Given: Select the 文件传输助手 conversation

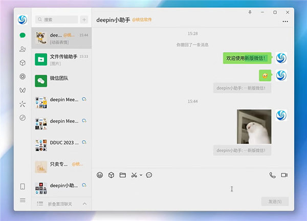Looking at the screenshot, I should [61, 59].
